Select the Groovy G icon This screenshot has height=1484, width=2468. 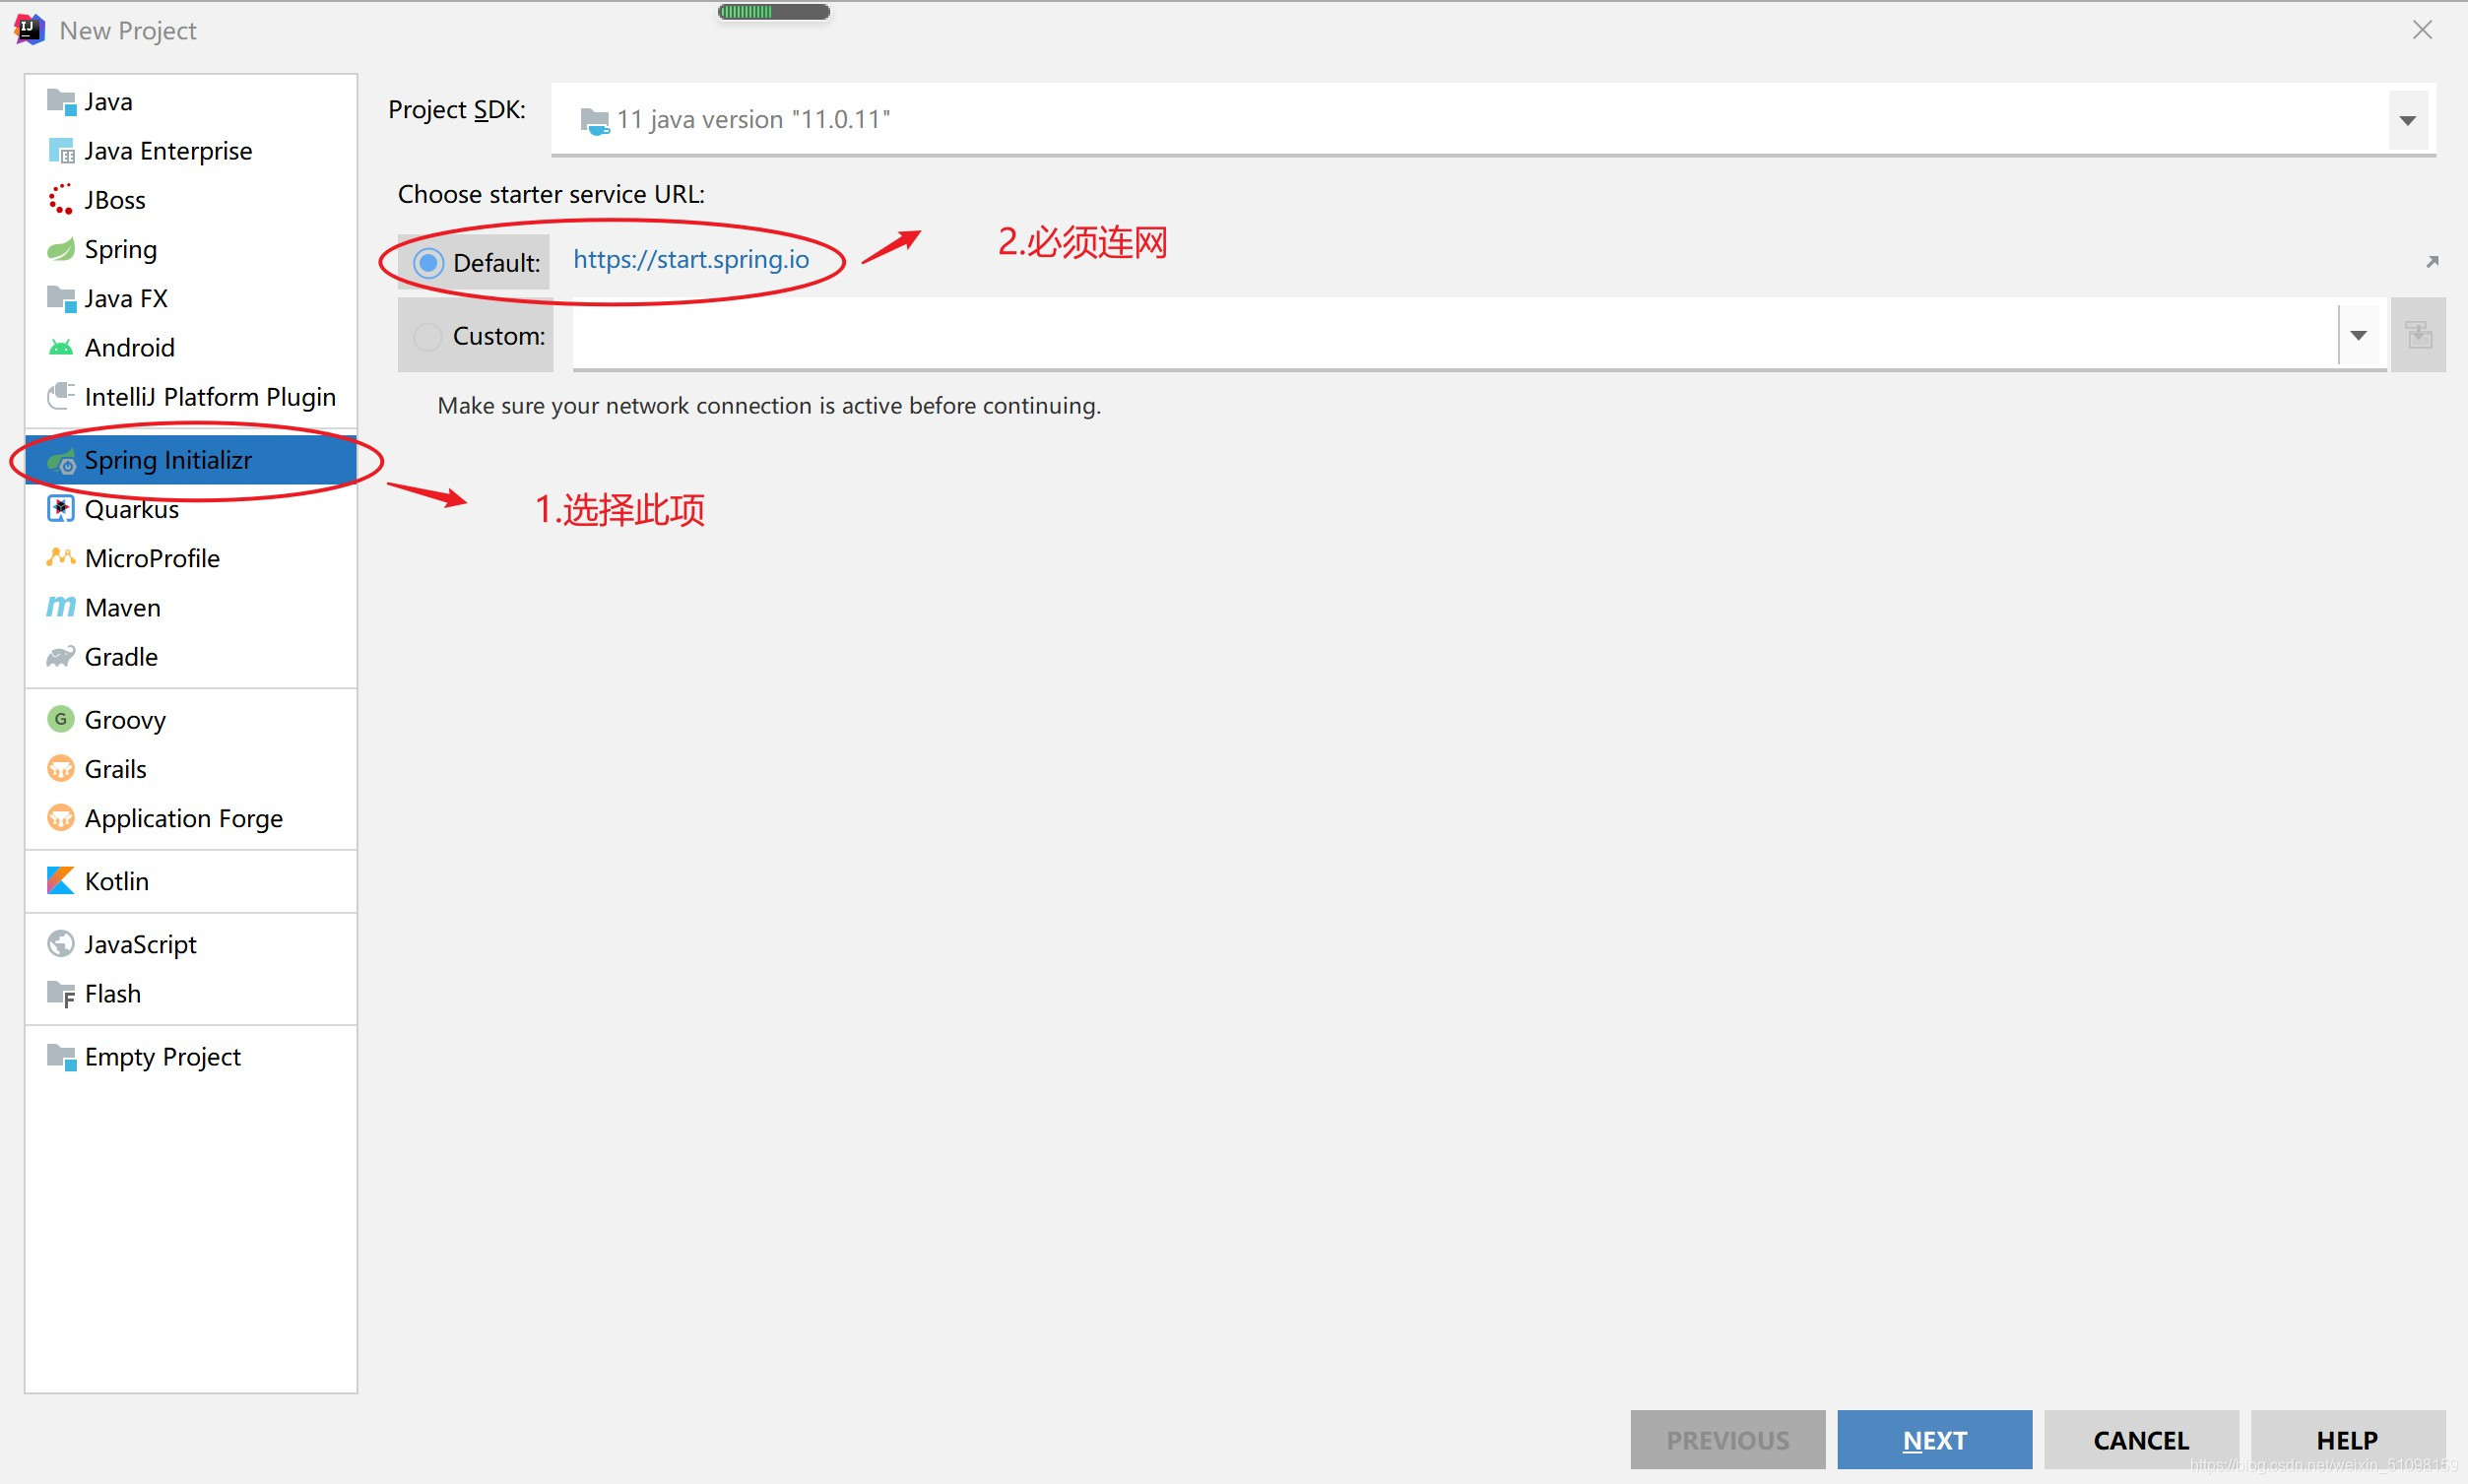pyautogui.click(x=61, y=719)
